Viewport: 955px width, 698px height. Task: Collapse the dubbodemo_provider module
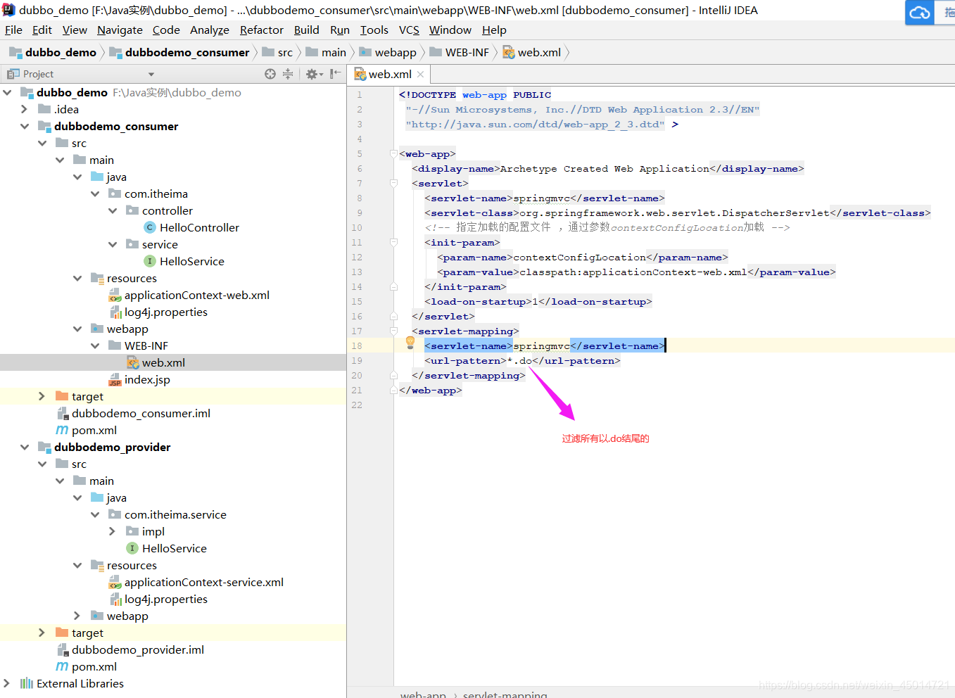[x=25, y=447]
